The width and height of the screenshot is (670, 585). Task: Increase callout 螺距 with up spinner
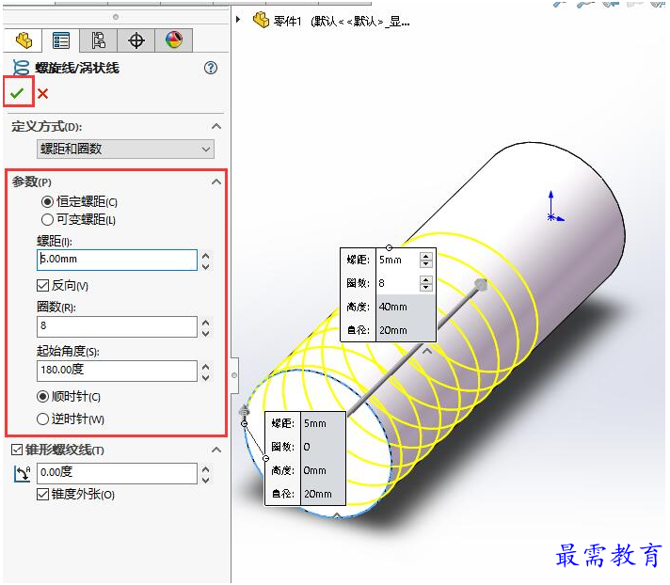(426, 256)
